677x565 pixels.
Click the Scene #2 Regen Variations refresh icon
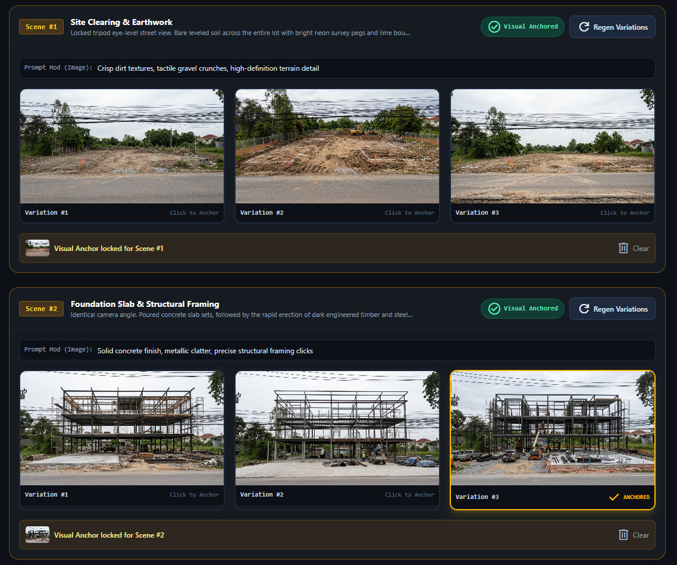tap(584, 309)
